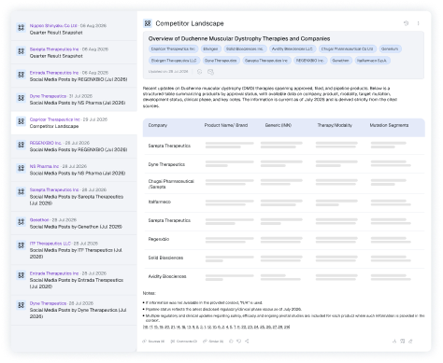The width and height of the screenshot is (443, 363).
Task: Click the Dyne Therapeutics table row cell
Action: tap(166, 164)
